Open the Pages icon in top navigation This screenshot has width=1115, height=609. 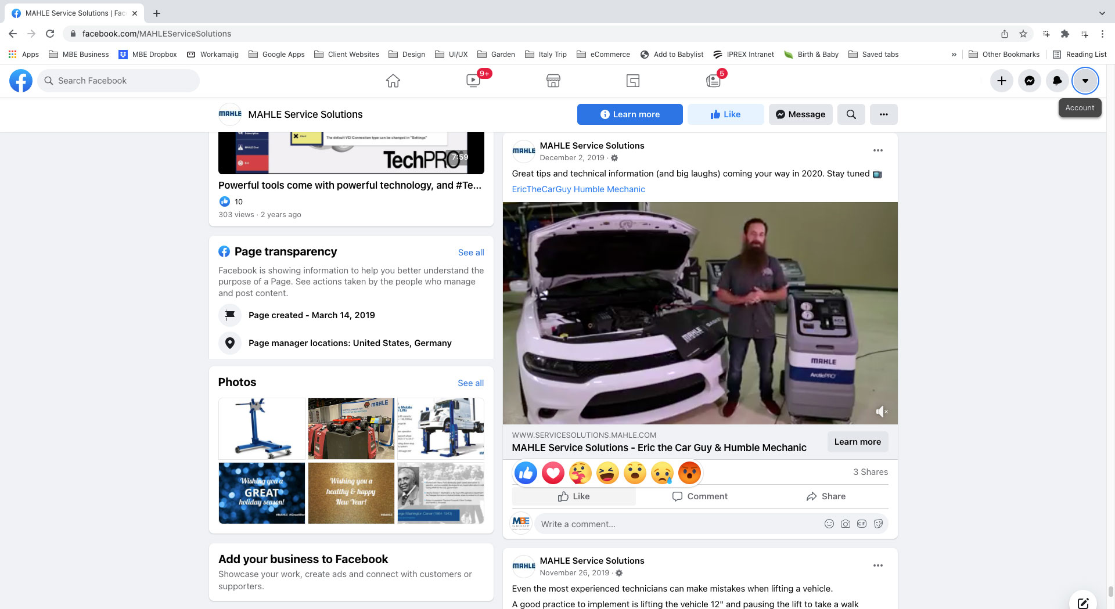[x=633, y=81]
